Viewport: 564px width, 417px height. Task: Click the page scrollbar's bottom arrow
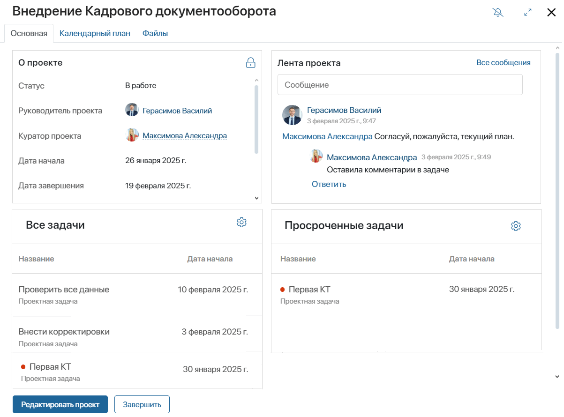[x=557, y=376]
